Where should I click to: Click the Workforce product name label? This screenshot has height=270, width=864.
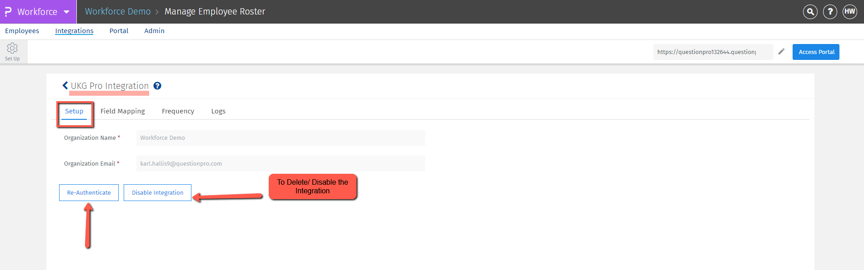click(37, 12)
